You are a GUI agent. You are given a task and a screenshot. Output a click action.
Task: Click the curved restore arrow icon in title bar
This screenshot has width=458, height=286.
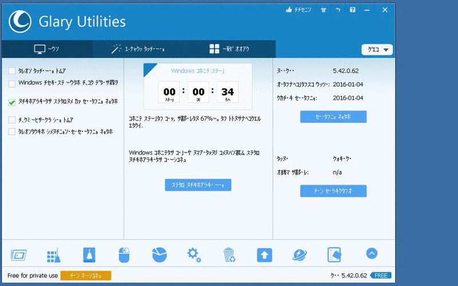click(338, 10)
